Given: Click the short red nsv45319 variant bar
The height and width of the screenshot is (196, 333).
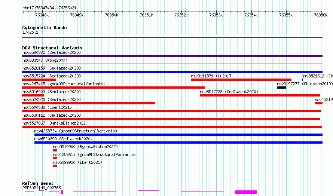Looking at the screenshot, I should point(319,103).
